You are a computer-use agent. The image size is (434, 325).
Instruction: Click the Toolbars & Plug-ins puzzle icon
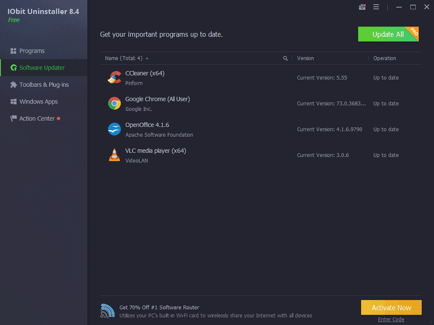click(13, 85)
